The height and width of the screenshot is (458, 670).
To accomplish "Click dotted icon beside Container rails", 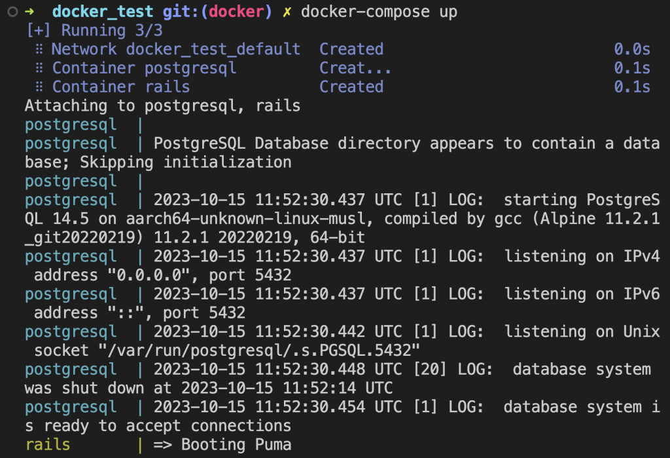I will (39, 87).
